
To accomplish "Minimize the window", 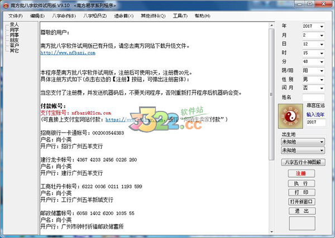I will 300,4.
